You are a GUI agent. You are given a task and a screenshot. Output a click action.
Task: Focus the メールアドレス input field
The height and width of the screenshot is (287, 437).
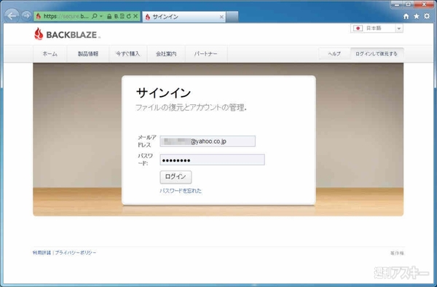point(208,141)
